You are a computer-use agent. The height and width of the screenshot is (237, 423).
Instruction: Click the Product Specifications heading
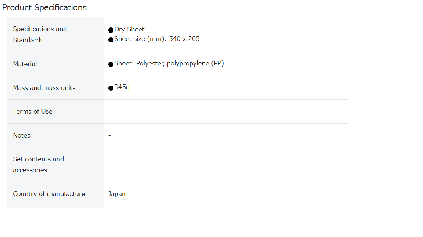[44, 8]
